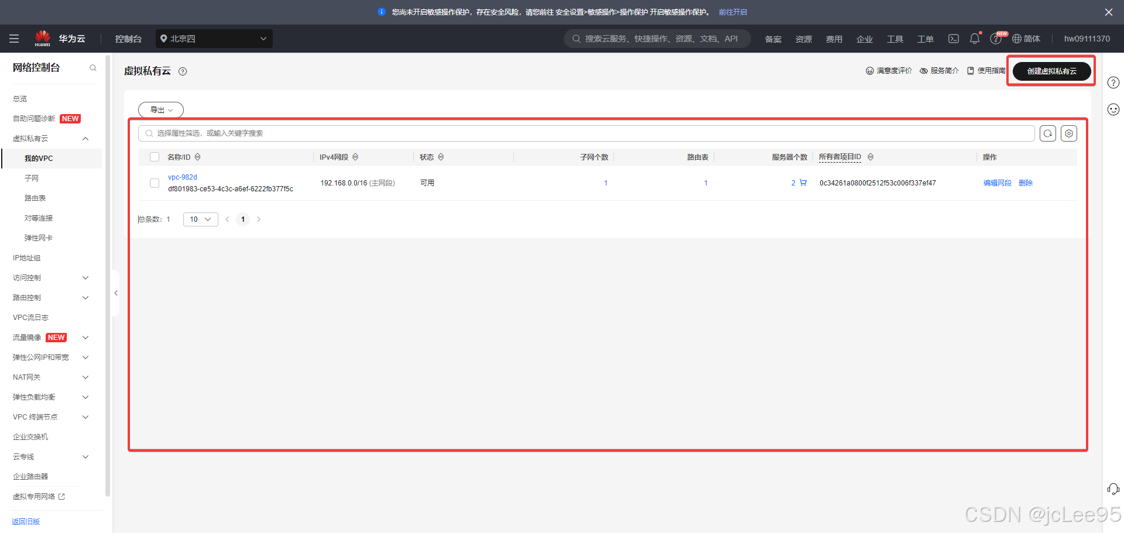Image resolution: width=1124 pixels, height=533 pixels.
Task: Select 弹性网卡 in sidebar
Action: [x=39, y=238]
